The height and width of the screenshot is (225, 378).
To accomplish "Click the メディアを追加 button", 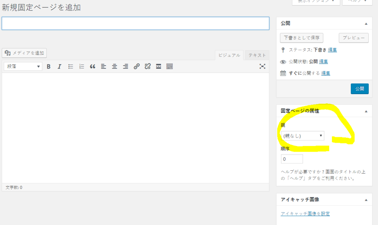I will [24, 53].
